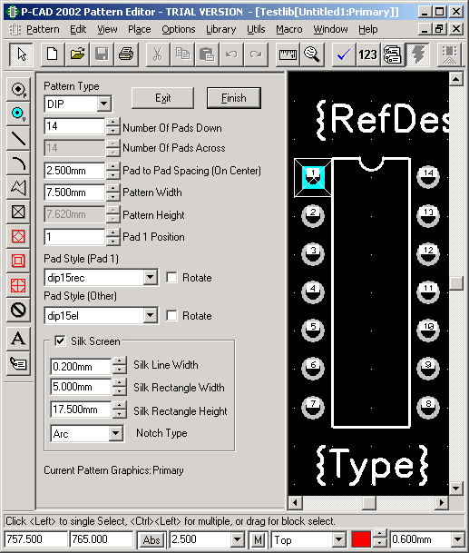Select the Place Polygon tool
Image resolution: width=469 pixels, height=553 pixels.
[x=18, y=187]
